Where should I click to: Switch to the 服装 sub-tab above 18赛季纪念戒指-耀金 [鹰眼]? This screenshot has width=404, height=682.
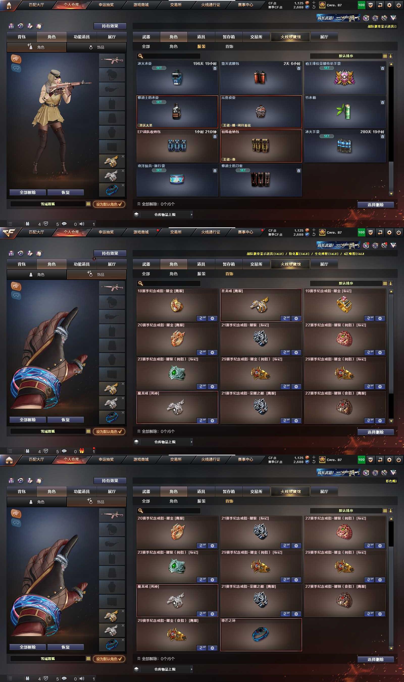201,274
